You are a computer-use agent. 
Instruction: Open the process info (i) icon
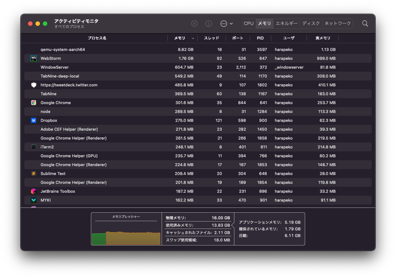(209, 24)
